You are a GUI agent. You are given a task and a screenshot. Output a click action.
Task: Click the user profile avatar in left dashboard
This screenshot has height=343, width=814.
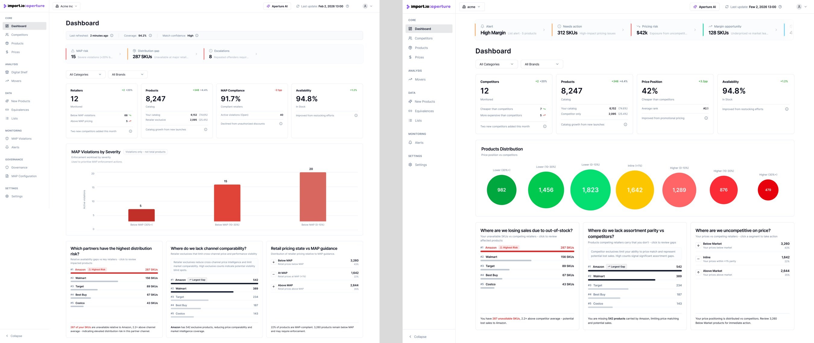click(x=365, y=6)
